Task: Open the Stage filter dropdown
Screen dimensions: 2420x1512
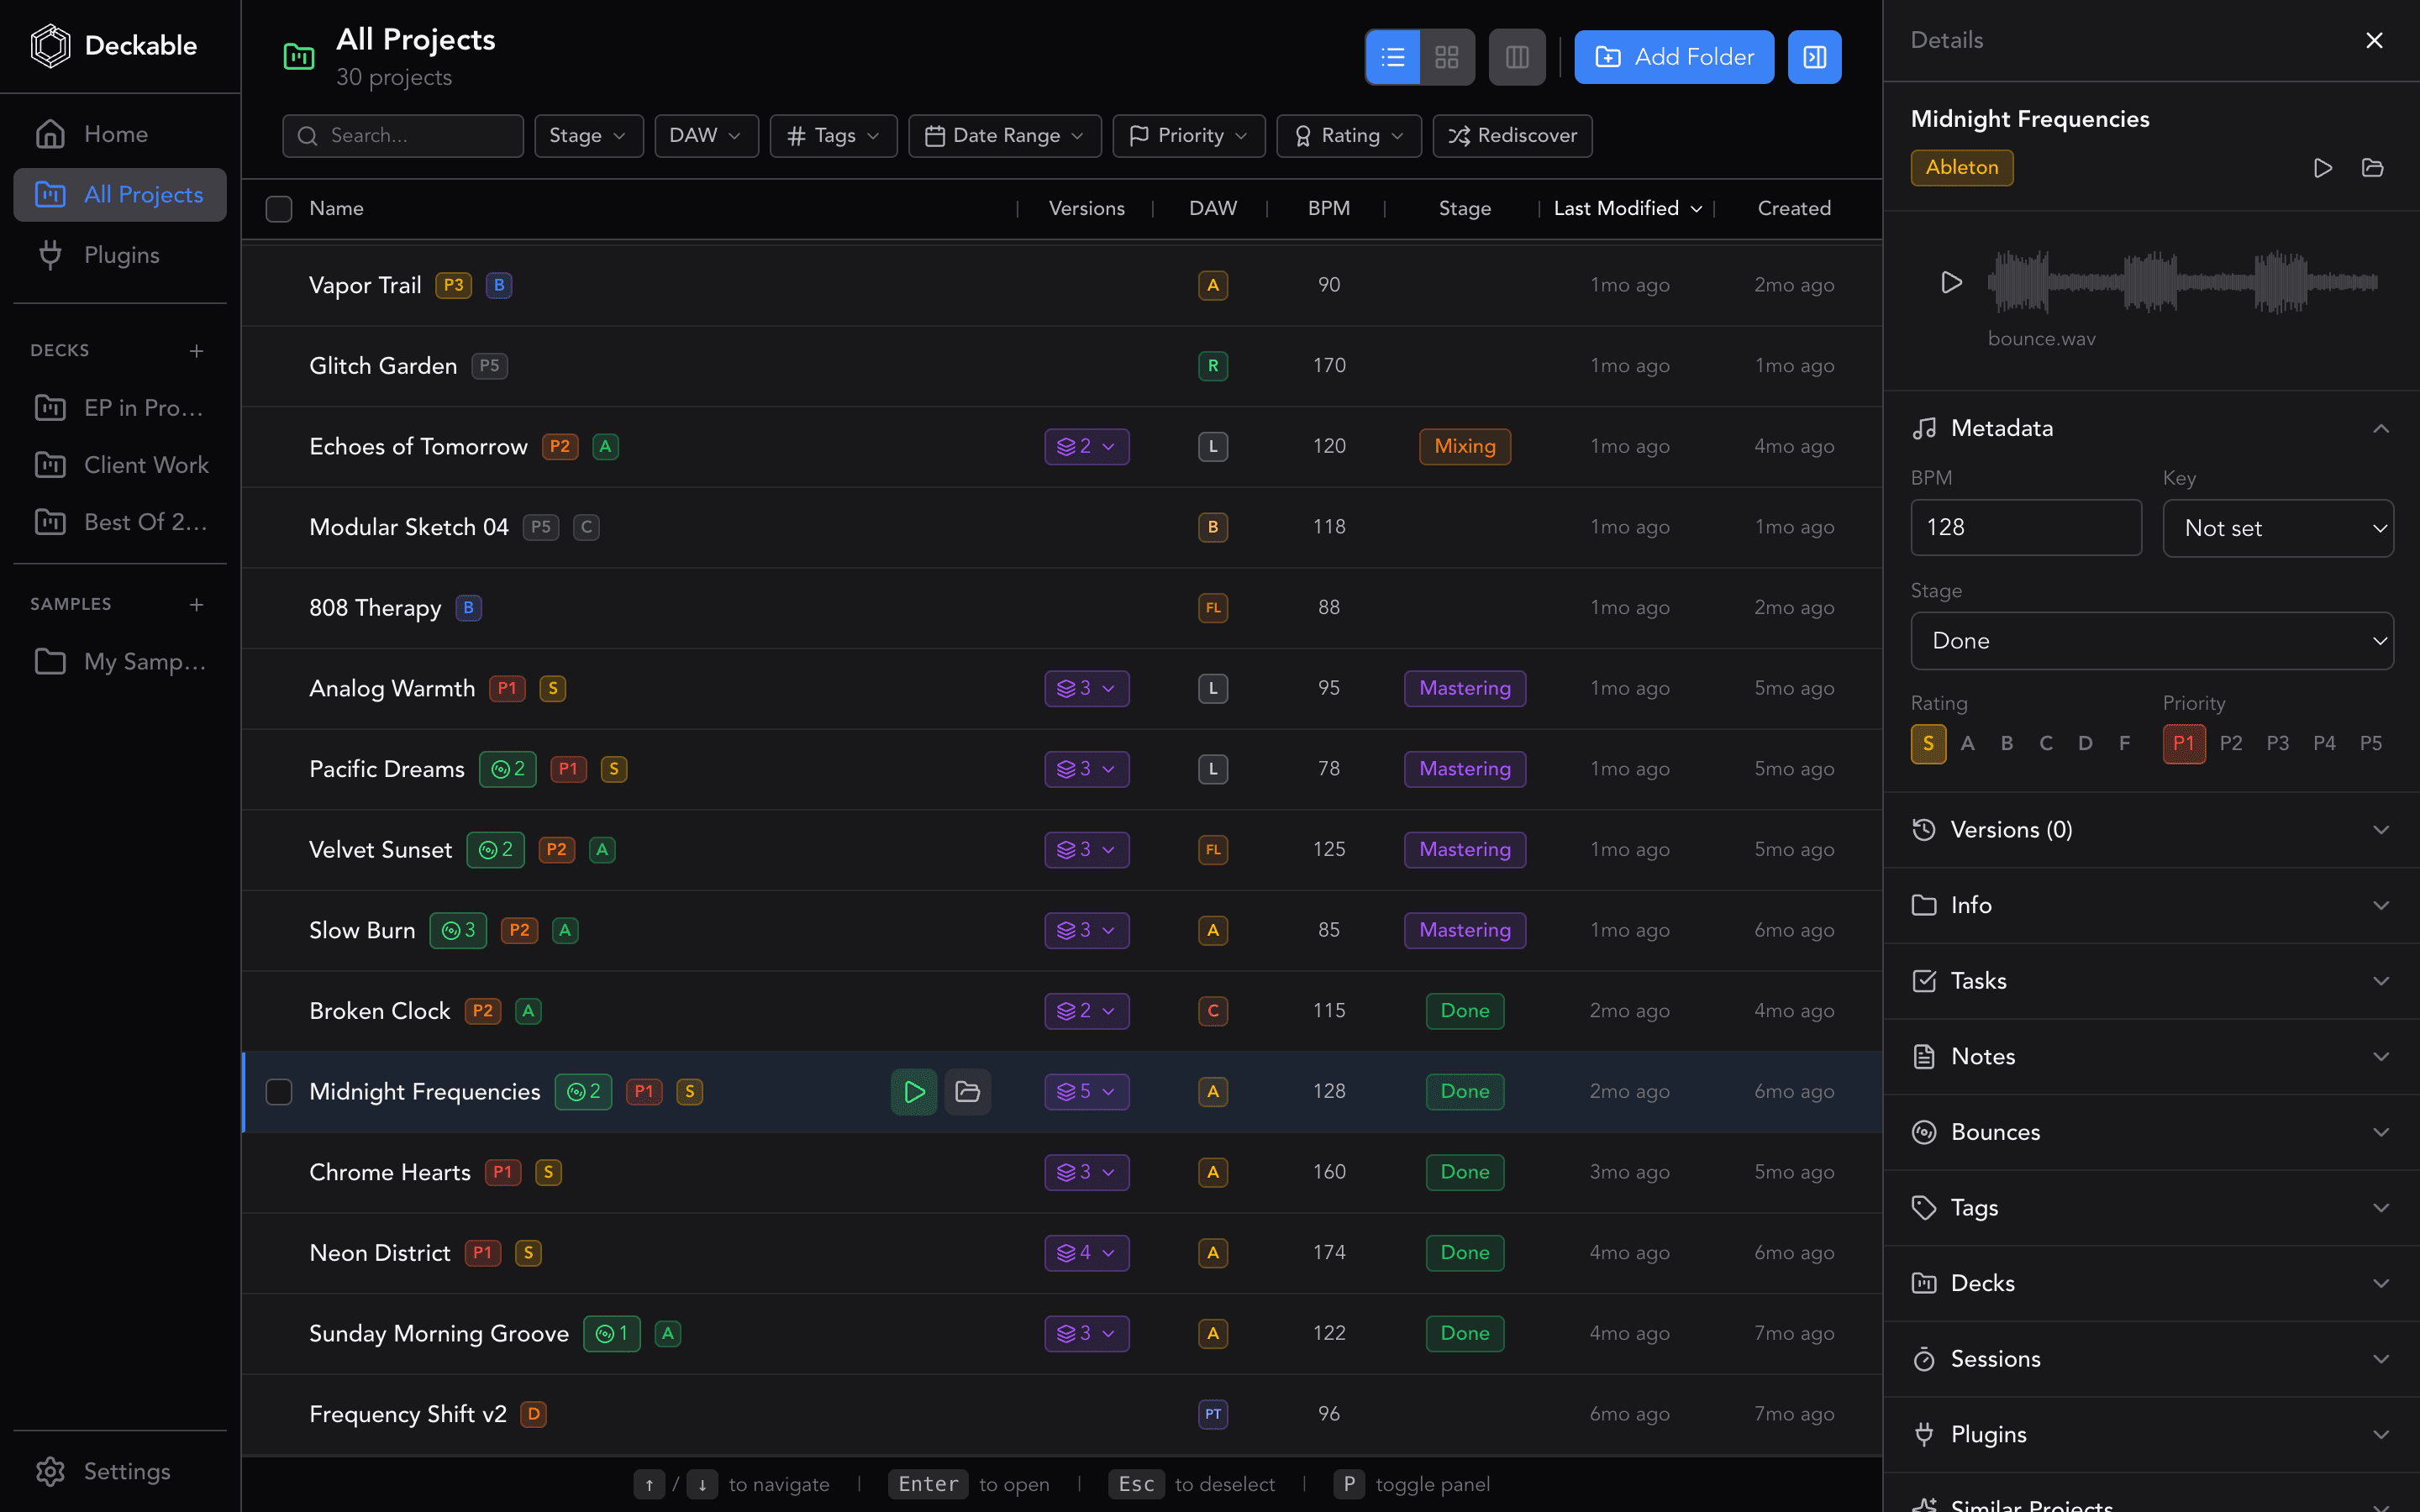Action: (x=588, y=136)
